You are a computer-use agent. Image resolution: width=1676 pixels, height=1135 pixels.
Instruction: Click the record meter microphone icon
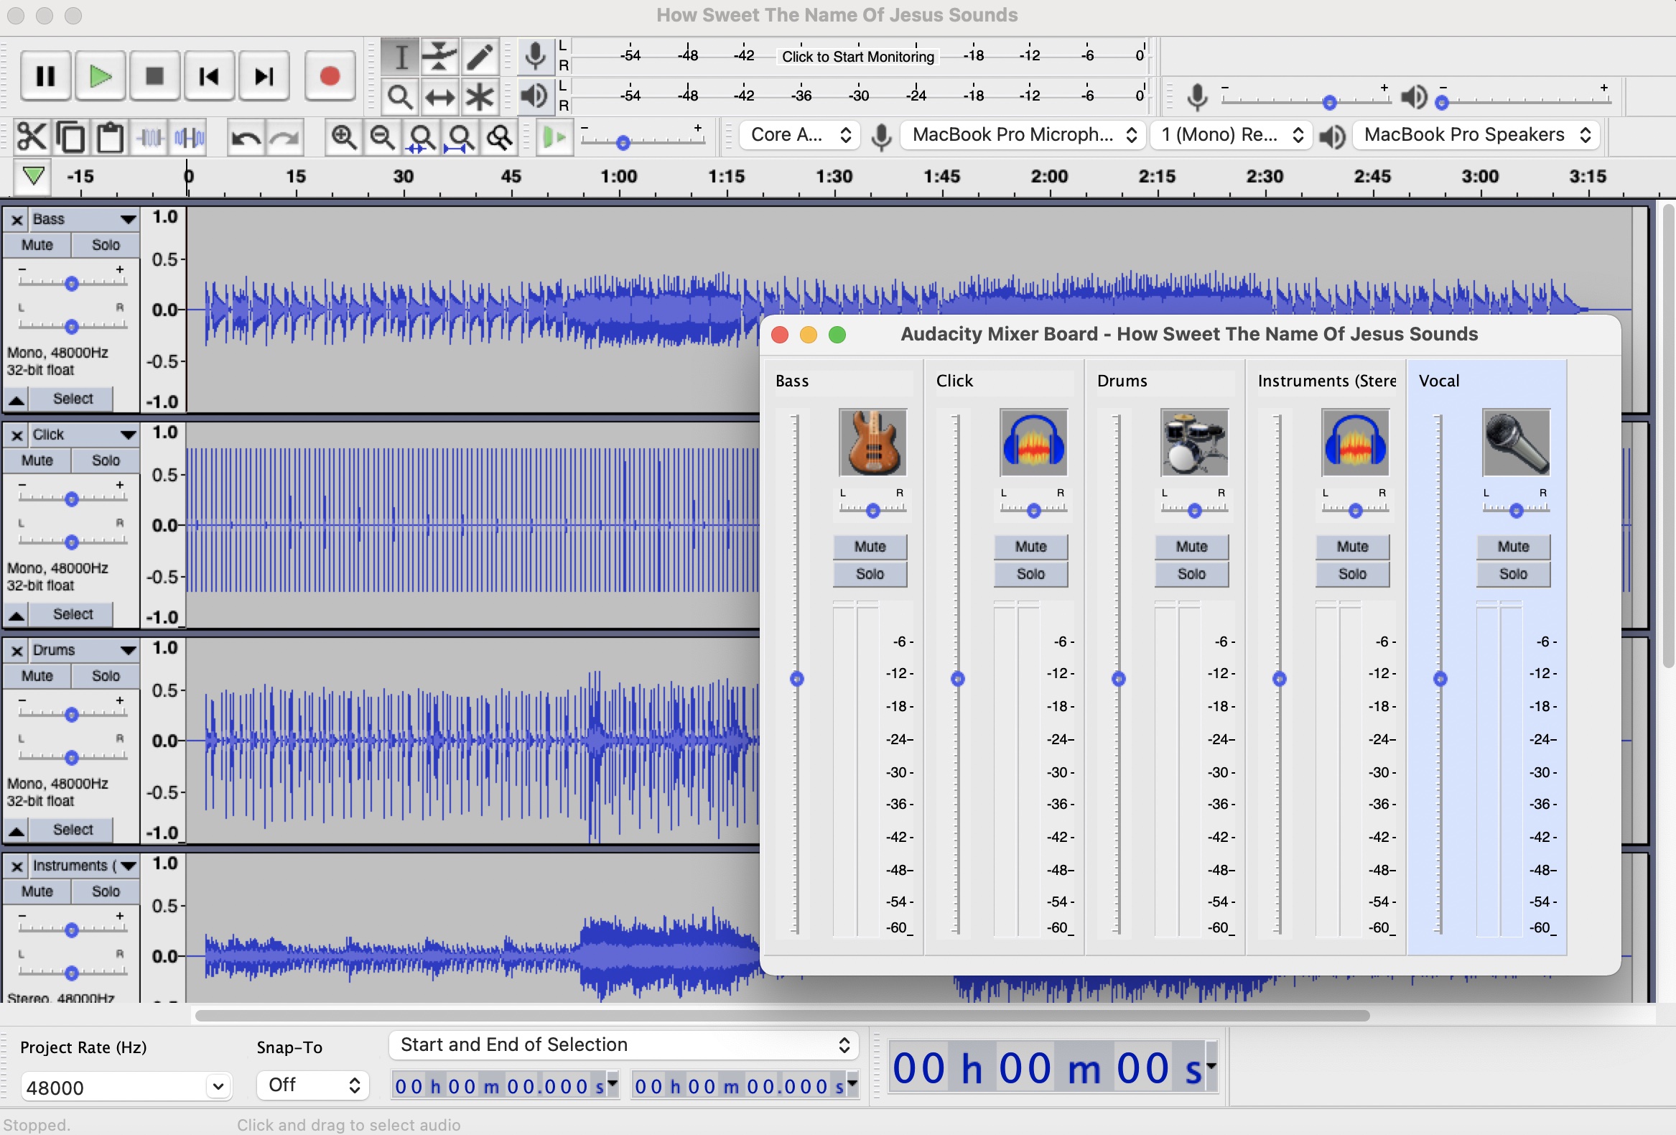[535, 56]
